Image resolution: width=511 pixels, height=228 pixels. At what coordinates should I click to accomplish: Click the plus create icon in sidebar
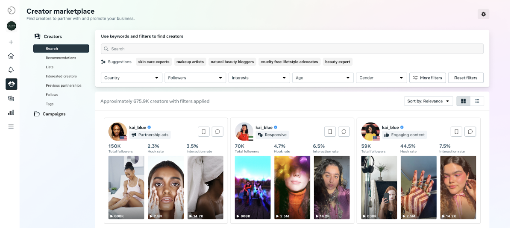pos(11,42)
